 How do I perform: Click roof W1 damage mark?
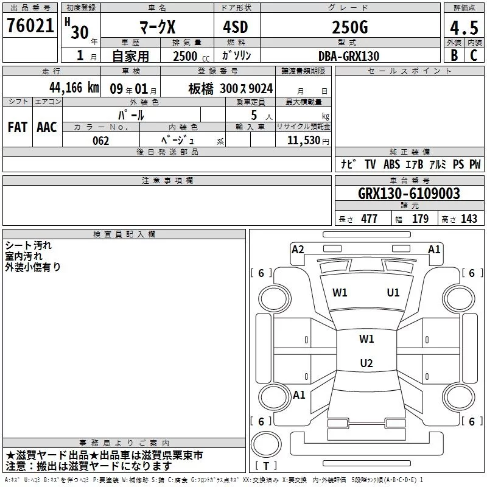click(366, 339)
